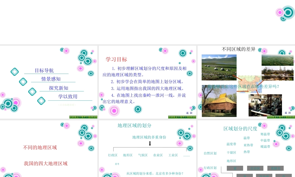Select the 干湿区 label

point(231,153)
